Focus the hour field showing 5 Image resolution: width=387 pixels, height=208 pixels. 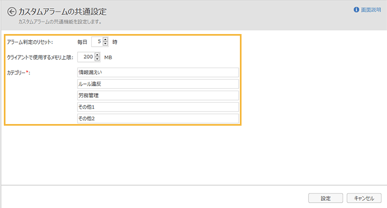tap(97, 42)
